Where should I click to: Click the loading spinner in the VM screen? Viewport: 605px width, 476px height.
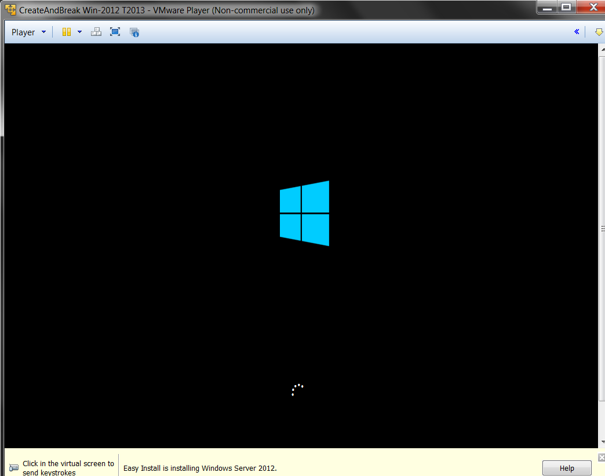297,390
